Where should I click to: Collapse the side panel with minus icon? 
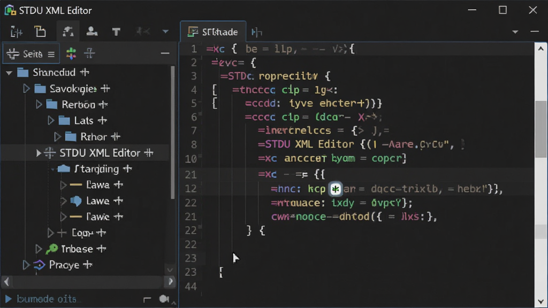[165, 53]
